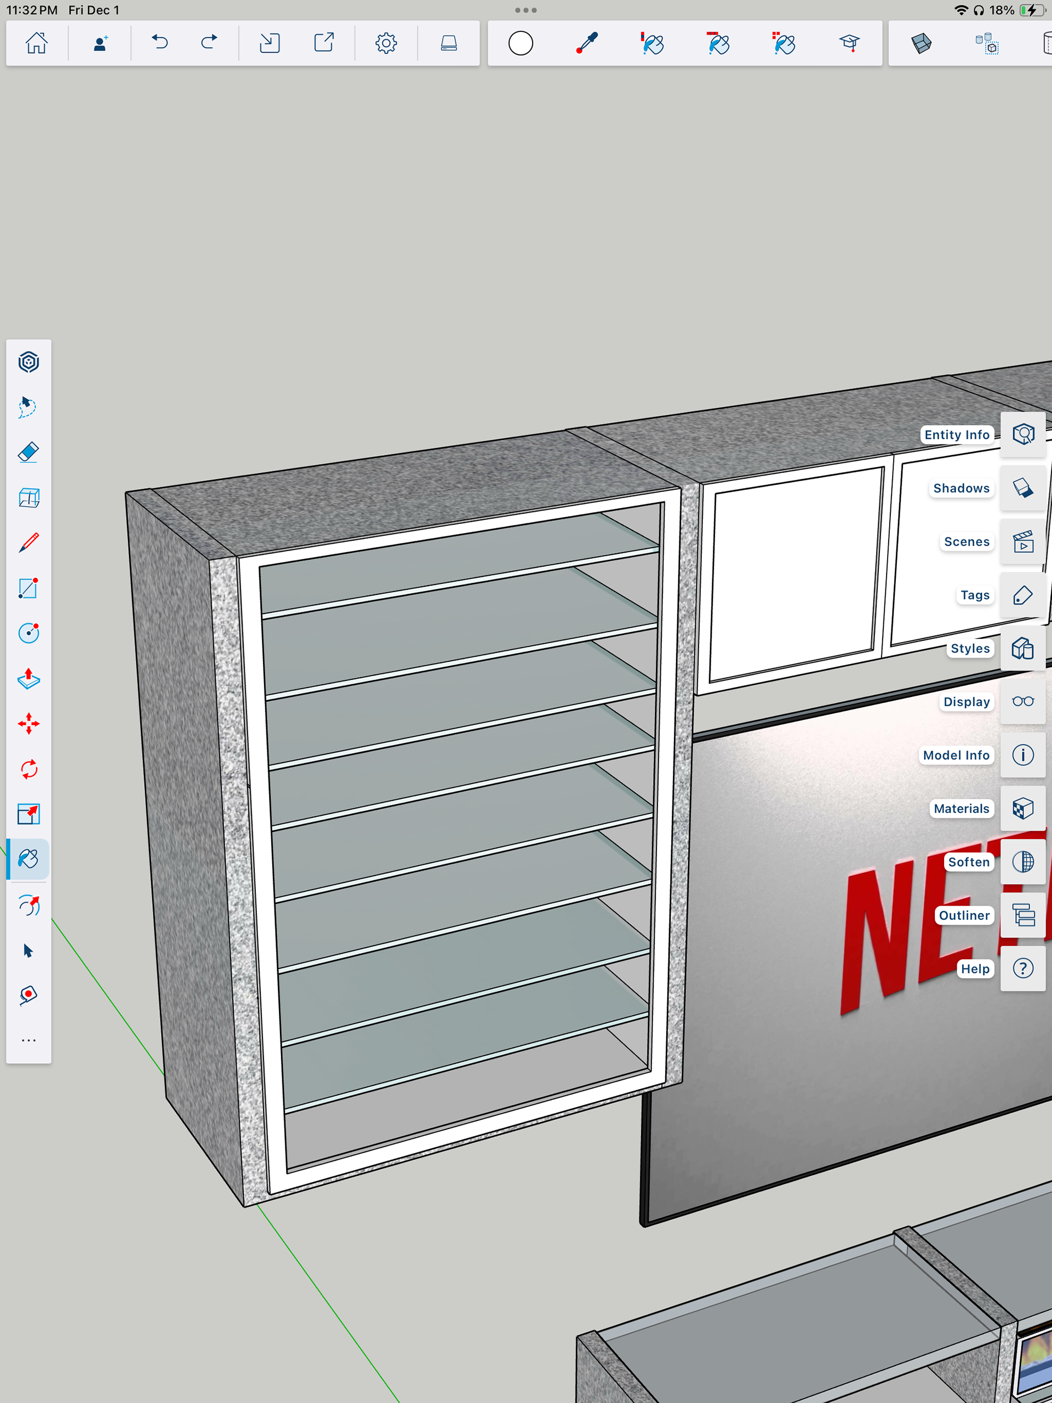
Task: Choose the Move tool arrows icon
Action: [x=28, y=724]
